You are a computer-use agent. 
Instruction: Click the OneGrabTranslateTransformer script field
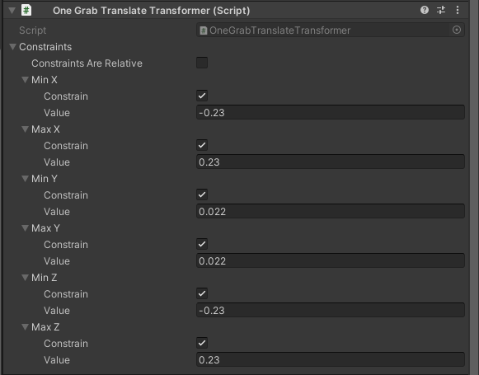click(331, 30)
